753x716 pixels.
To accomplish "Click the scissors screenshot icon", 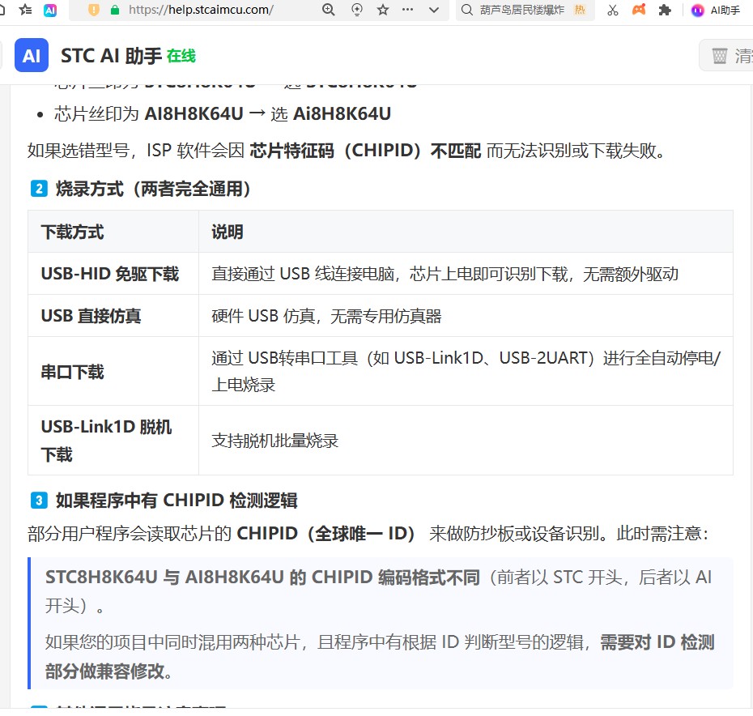I will (x=613, y=10).
